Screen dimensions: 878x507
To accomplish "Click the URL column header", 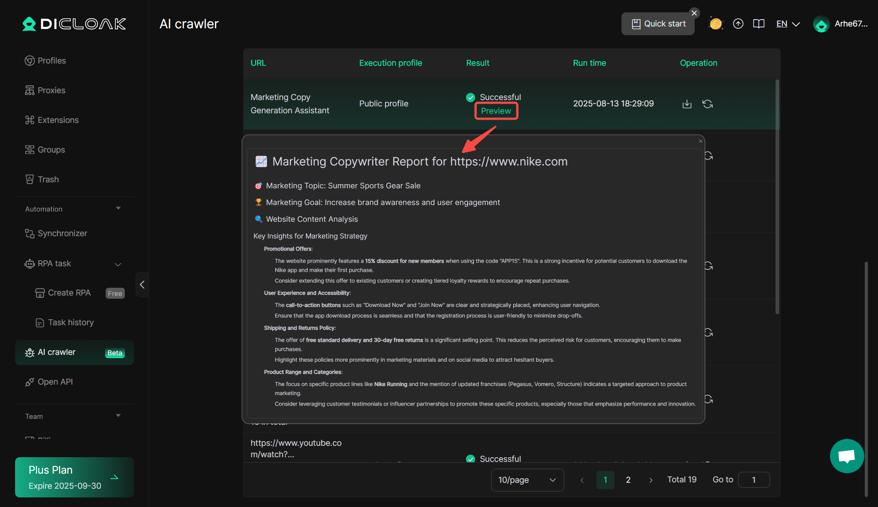I will pyautogui.click(x=258, y=63).
